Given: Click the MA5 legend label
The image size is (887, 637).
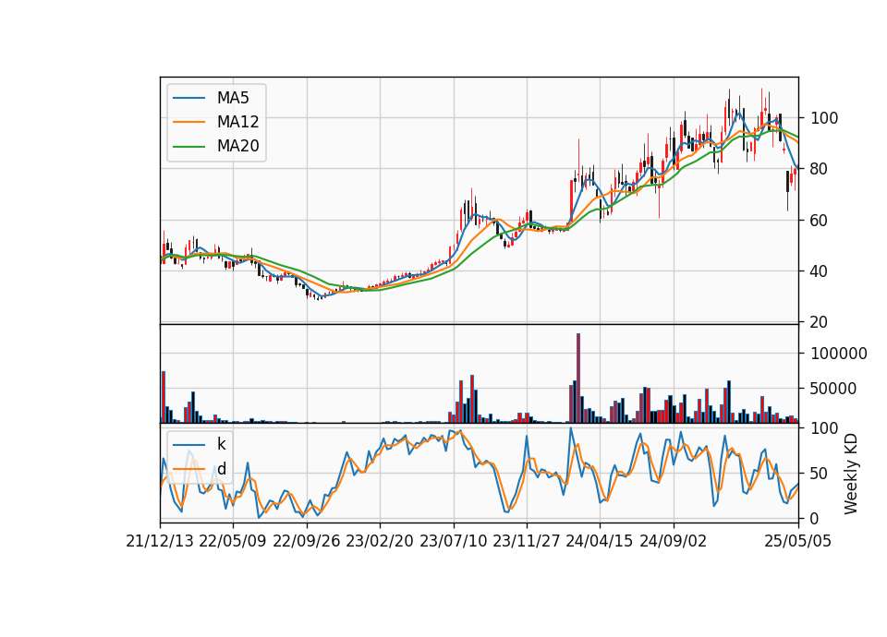Looking at the screenshot, I should (233, 98).
